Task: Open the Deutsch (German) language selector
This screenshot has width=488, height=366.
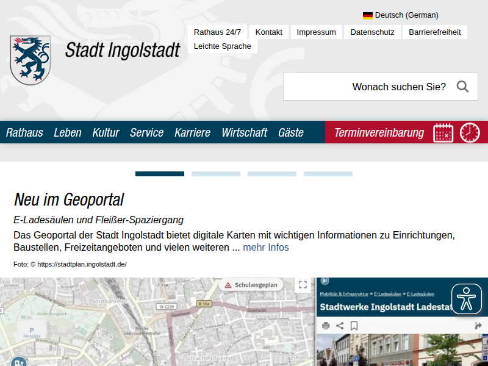Action: click(401, 15)
